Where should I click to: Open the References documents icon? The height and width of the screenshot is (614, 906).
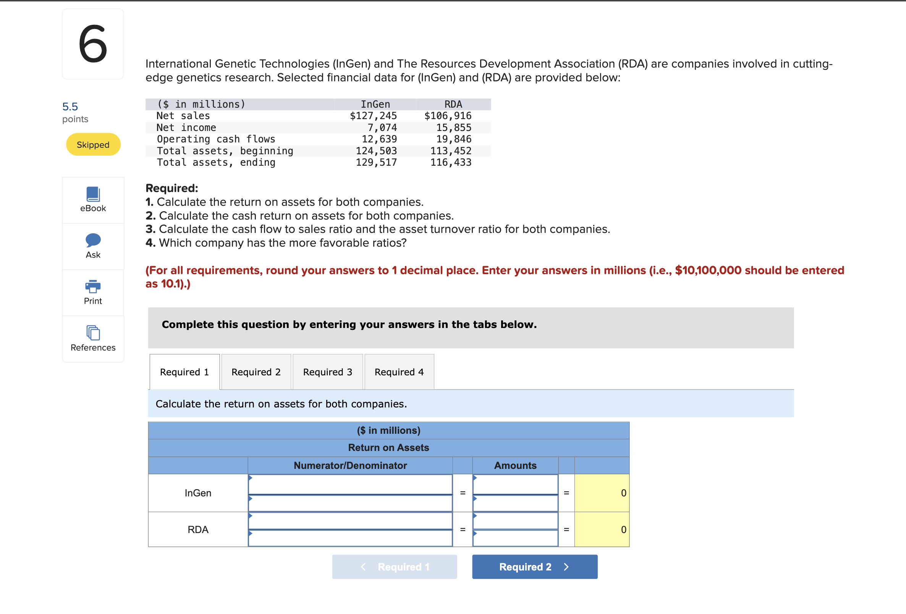click(93, 333)
